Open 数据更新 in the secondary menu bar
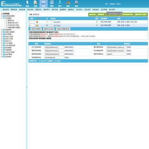149x149 pixels. pos(63,9)
